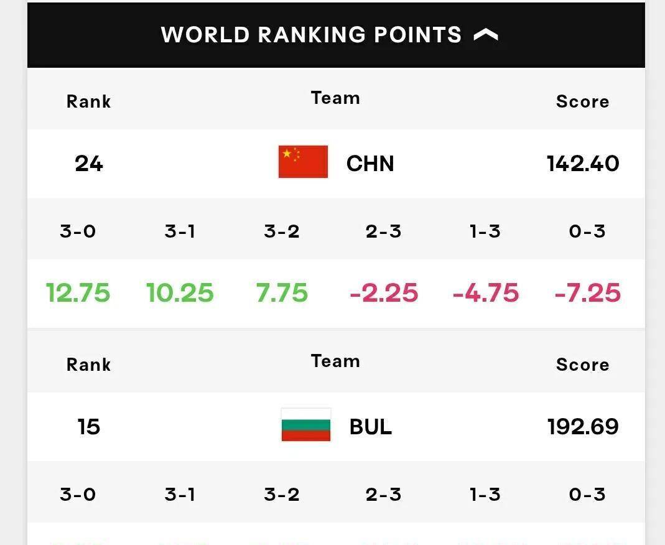Image resolution: width=665 pixels, height=545 pixels.
Task: Open the CHN team name link
Action: click(x=370, y=164)
